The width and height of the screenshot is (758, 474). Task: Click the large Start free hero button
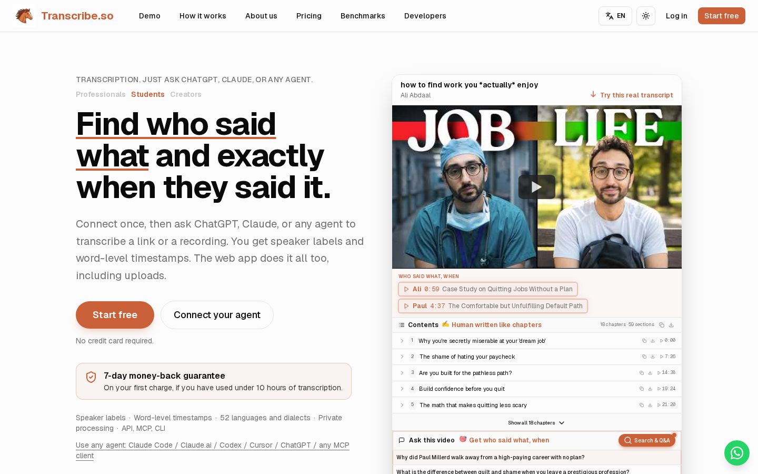click(115, 315)
